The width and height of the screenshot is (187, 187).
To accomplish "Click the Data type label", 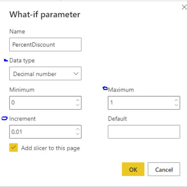I will (x=22, y=61).
